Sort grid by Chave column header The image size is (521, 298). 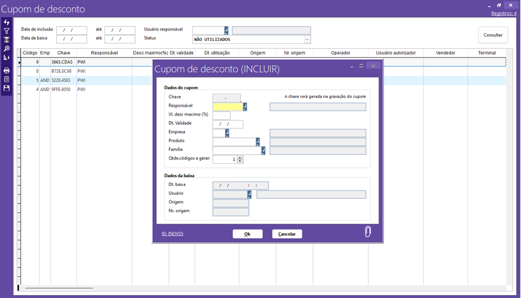tap(64, 53)
